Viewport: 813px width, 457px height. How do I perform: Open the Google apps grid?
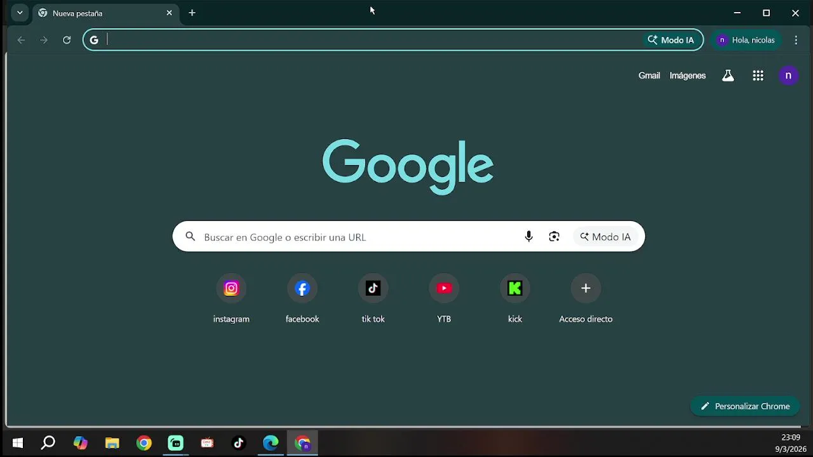point(758,76)
